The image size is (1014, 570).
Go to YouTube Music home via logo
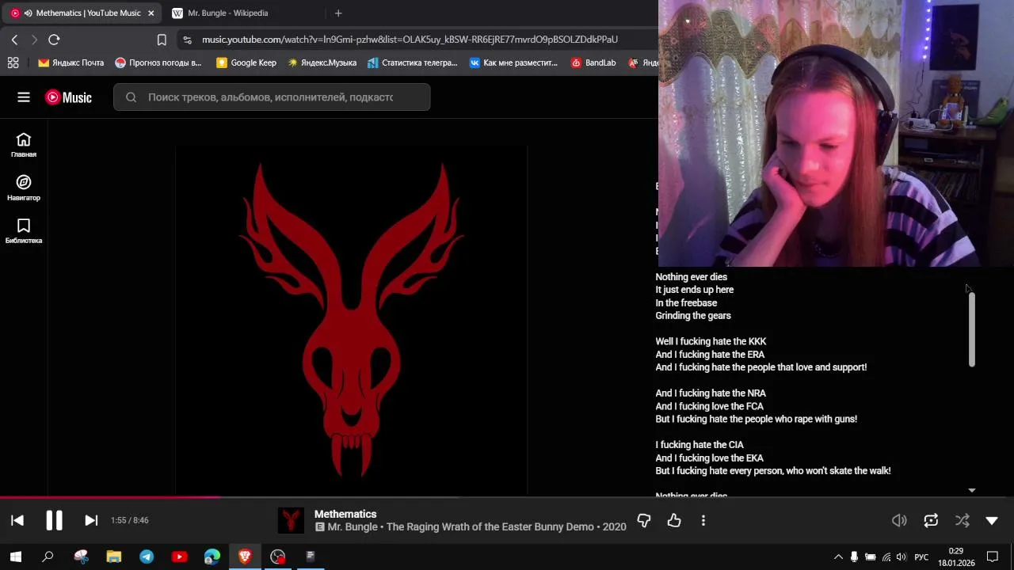(x=69, y=97)
